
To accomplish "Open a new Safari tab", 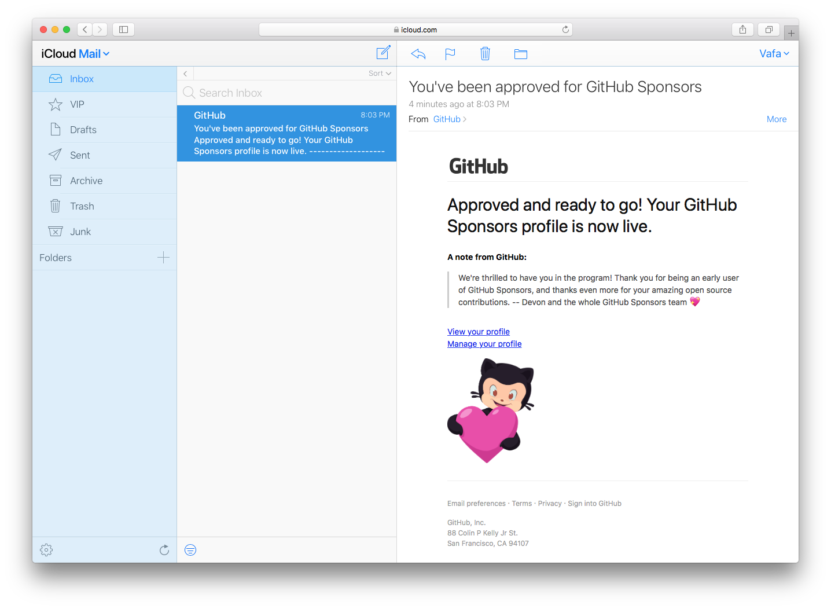I will pos(791,33).
